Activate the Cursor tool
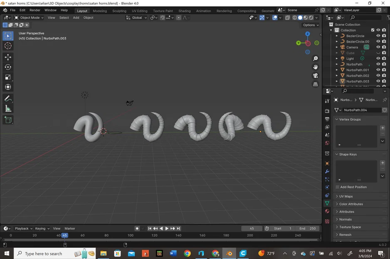Screen dimensions: 390x259 (8, 46)
